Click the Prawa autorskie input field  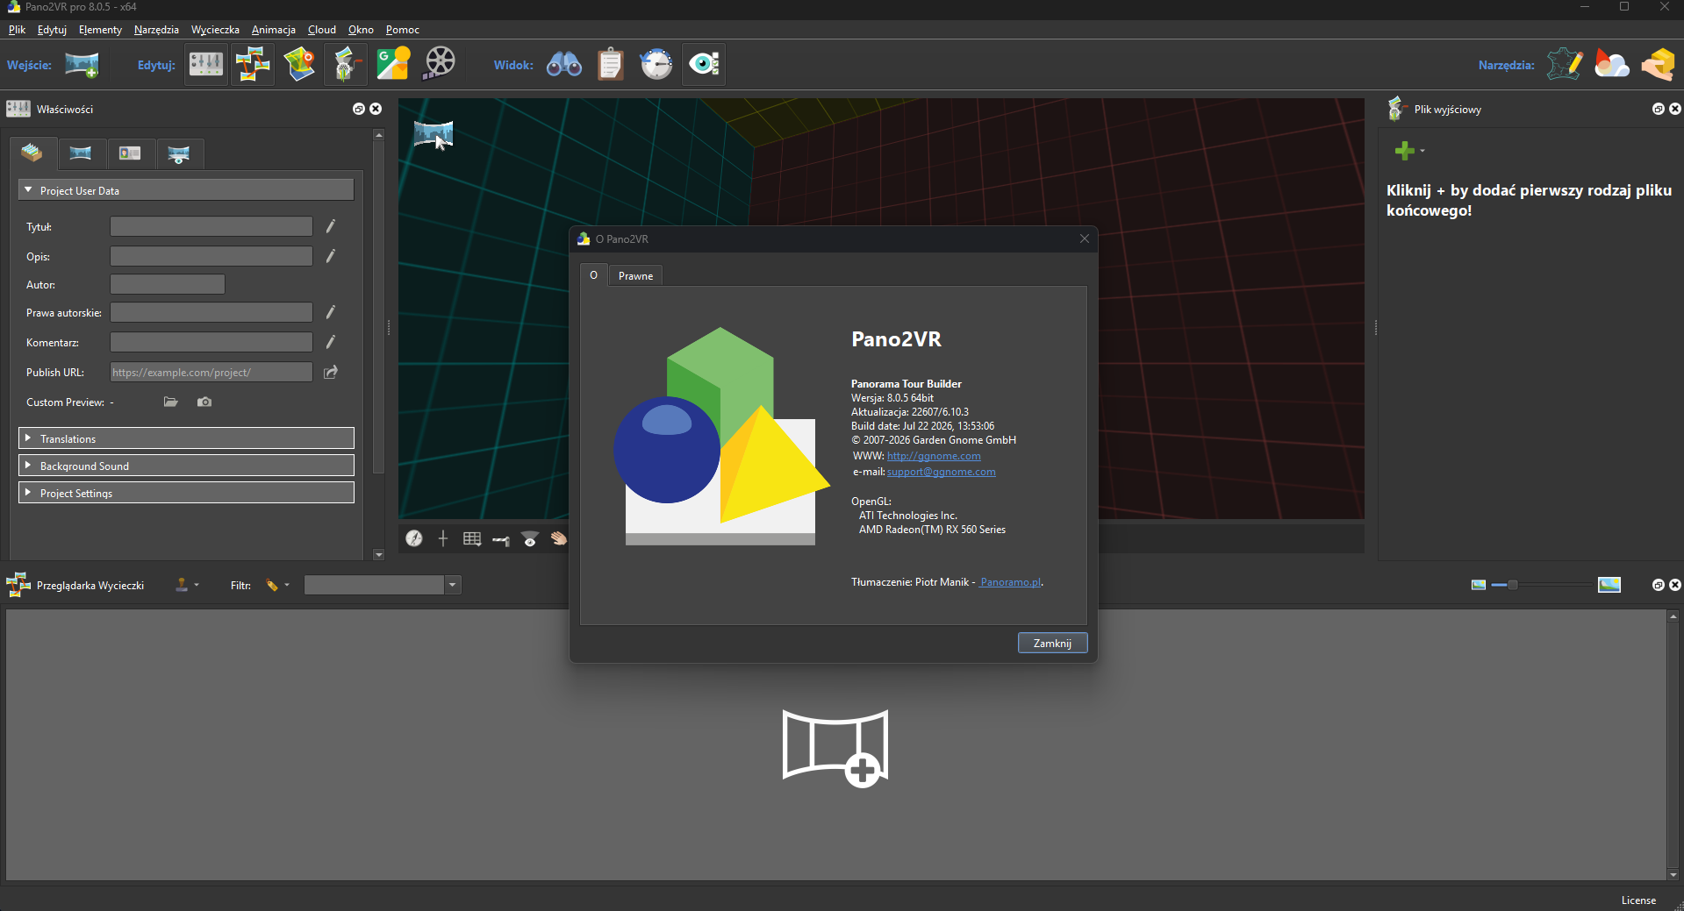click(211, 313)
